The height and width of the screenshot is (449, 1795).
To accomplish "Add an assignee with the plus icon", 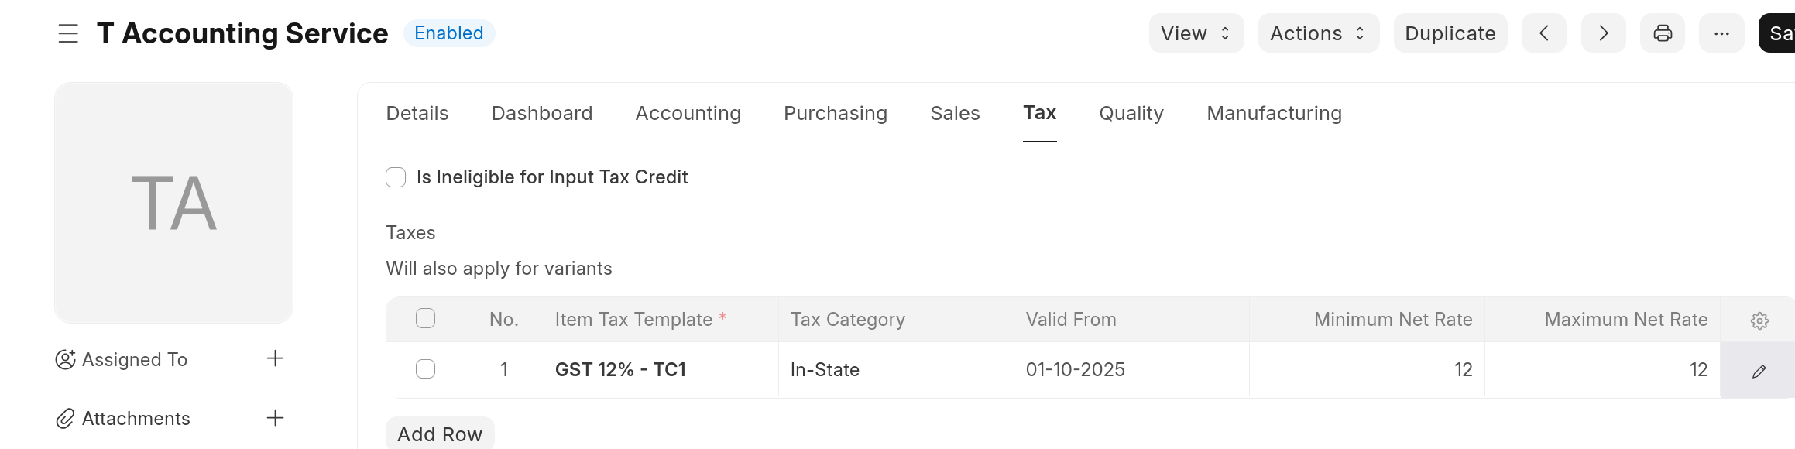I will coord(275,358).
